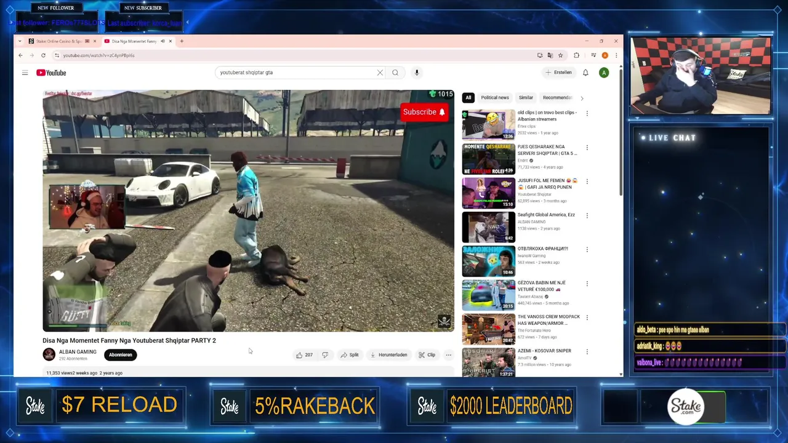Viewport: 788px width, 443px height.
Task: Dislike the video with thumbs down
Action: (325, 355)
